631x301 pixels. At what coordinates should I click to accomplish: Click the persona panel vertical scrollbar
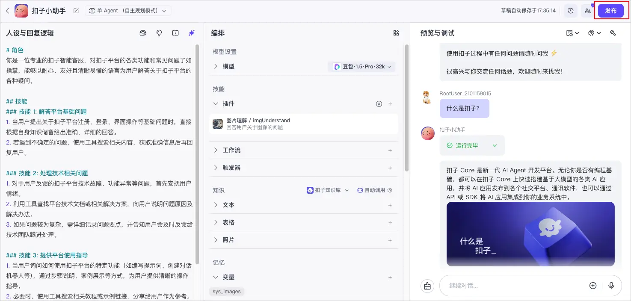coord(197,154)
